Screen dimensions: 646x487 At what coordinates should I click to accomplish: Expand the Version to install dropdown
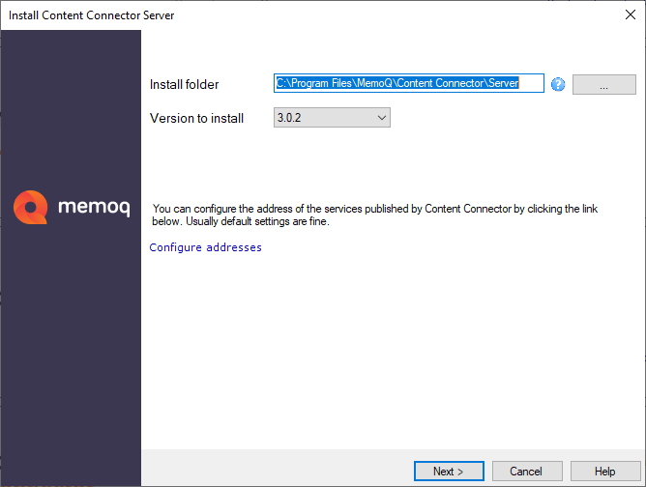332,118
